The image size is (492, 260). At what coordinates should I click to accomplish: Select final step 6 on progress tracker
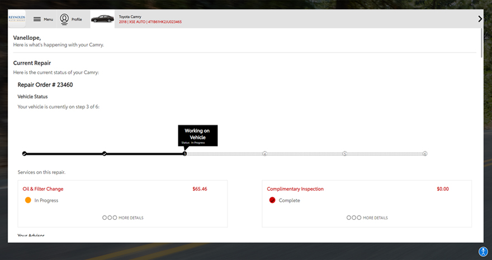[425, 153]
